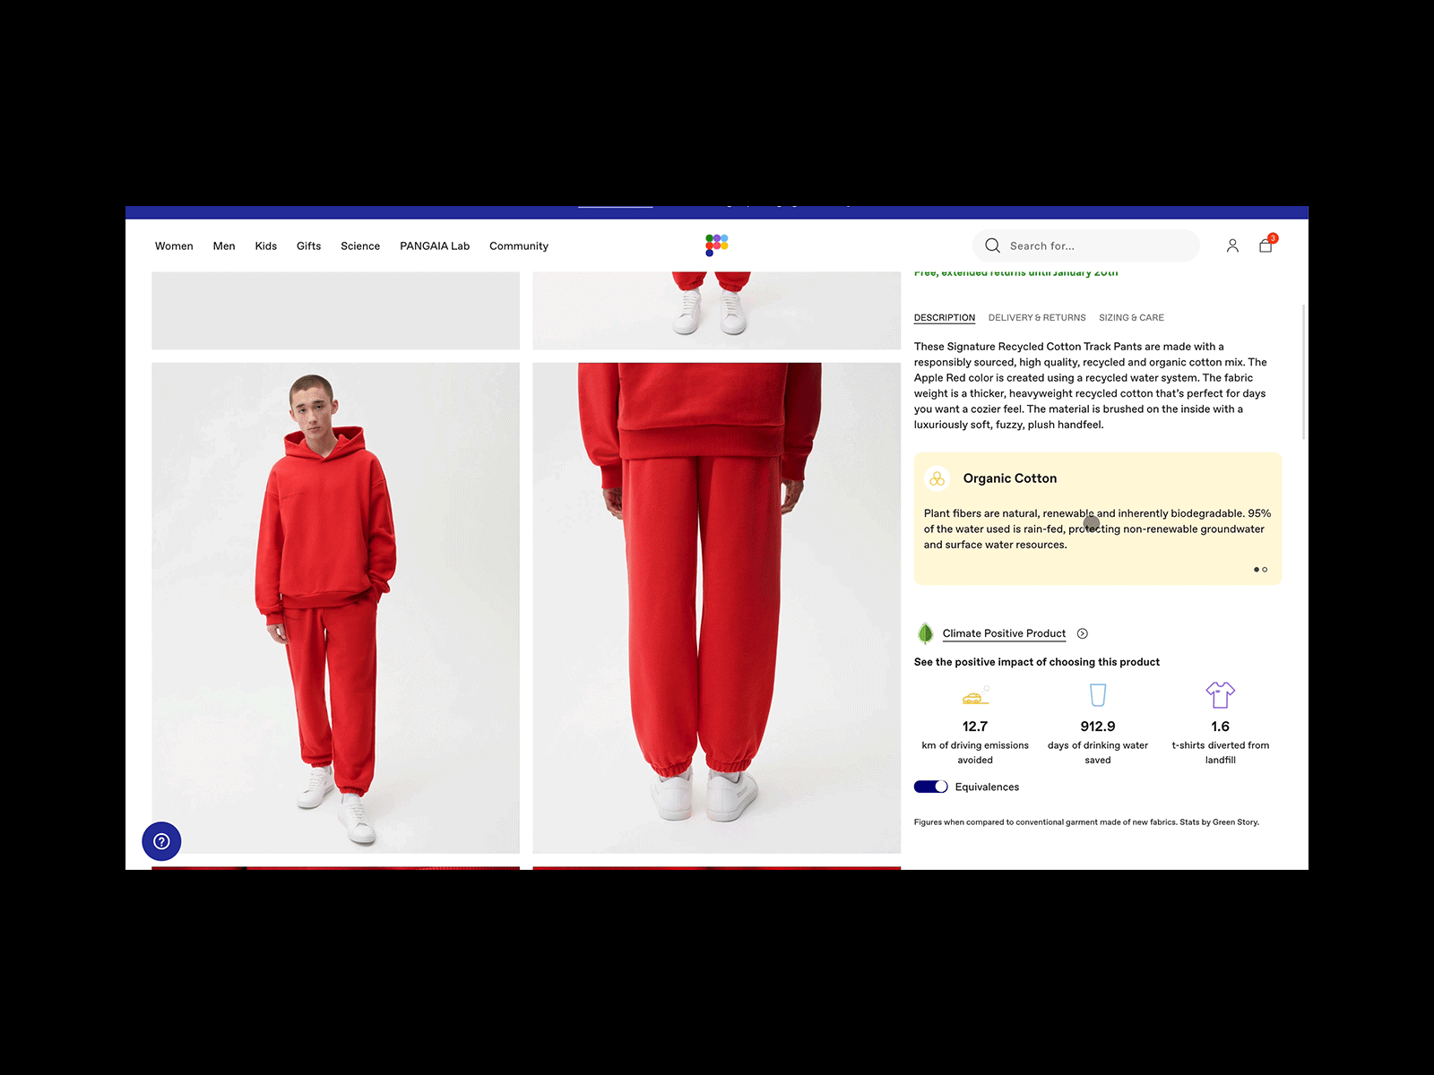This screenshot has width=1434, height=1075.
Task: Click the 912.9 drinking water value
Action: pos(1098,727)
